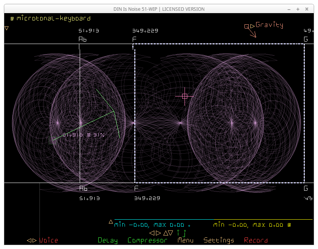The image size is (318, 249).
Task: Click the down triangle above Menu
Action: [171, 233]
